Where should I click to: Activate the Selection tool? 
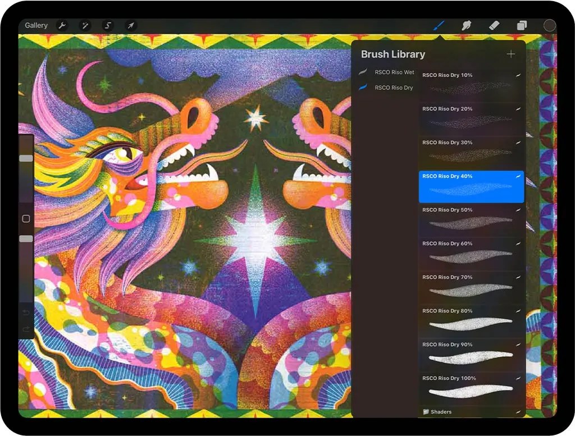click(107, 25)
